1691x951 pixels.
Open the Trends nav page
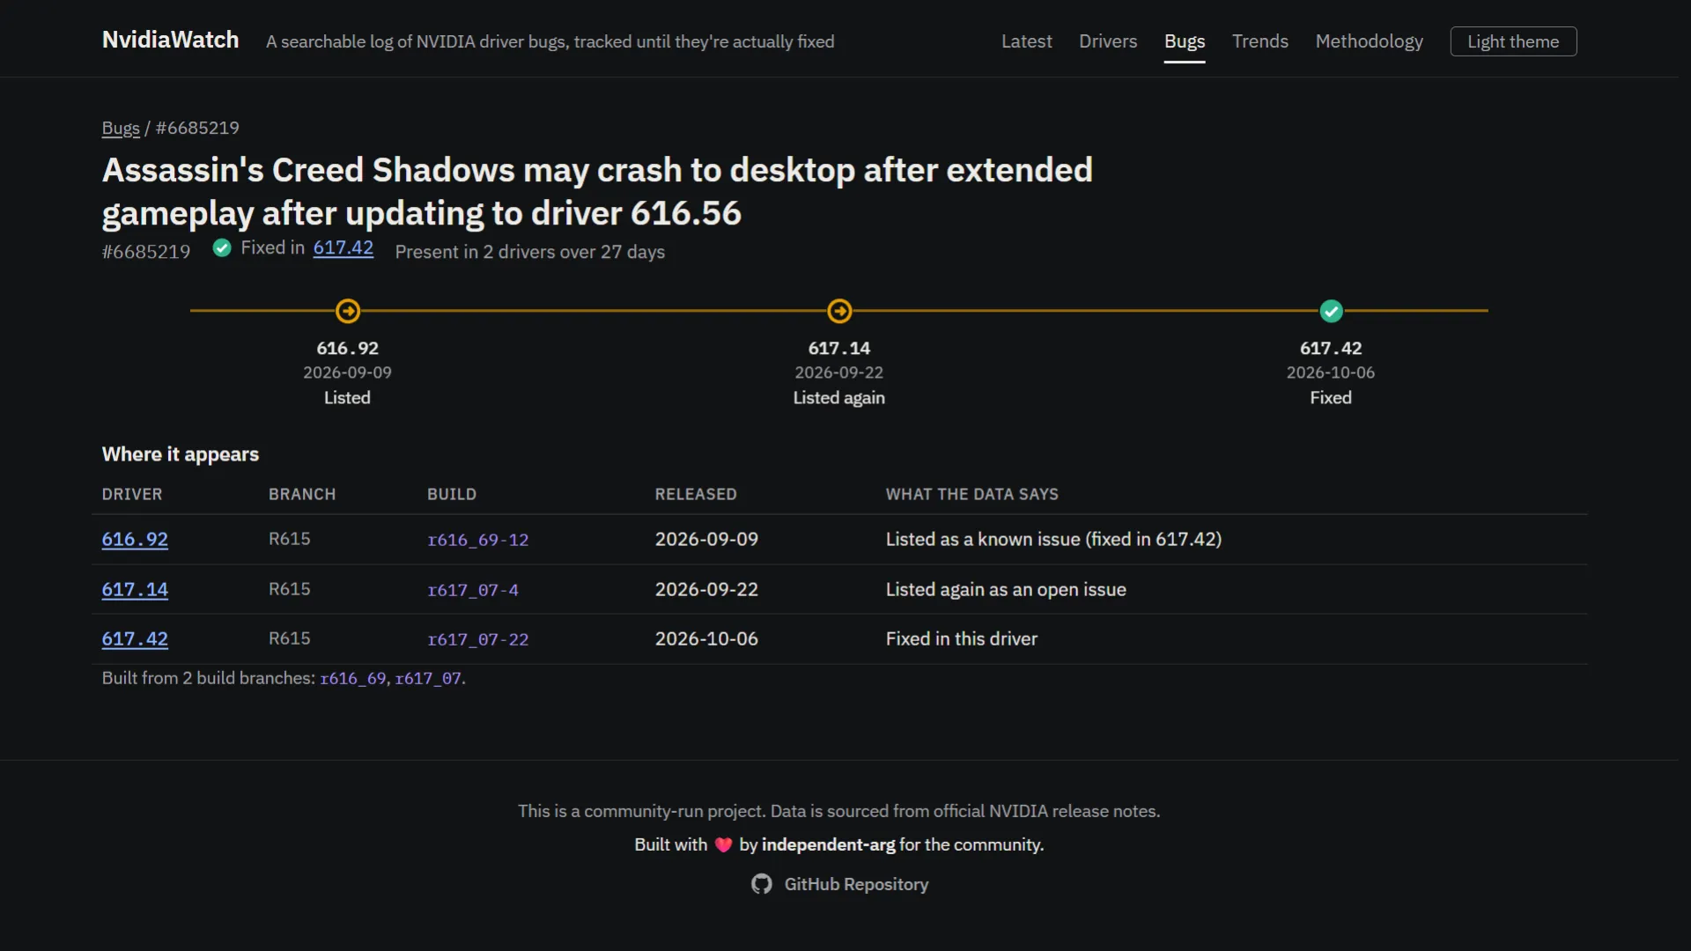tap(1259, 41)
